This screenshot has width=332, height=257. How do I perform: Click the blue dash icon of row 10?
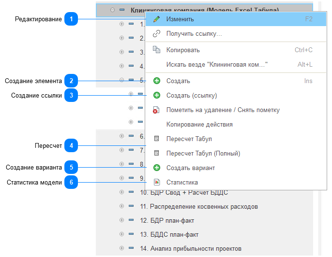pyautogui.click(x=131, y=192)
